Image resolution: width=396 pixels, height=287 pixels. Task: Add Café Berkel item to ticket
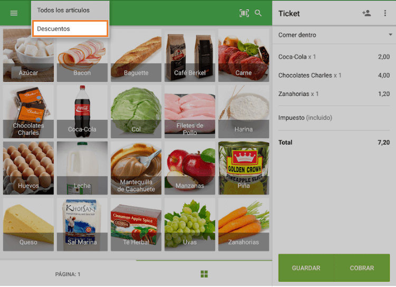click(190, 55)
